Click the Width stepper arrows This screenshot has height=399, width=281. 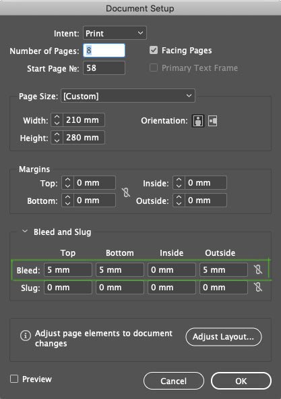57,120
